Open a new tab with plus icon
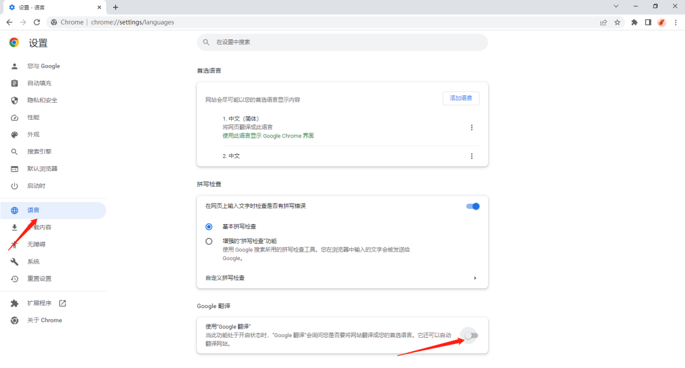The height and width of the screenshot is (368, 685). pos(115,7)
